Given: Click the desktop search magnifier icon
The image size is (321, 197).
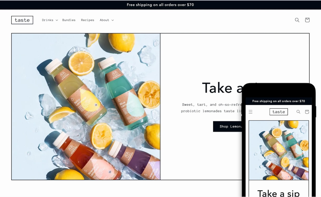Looking at the screenshot, I should (x=297, y=20).
